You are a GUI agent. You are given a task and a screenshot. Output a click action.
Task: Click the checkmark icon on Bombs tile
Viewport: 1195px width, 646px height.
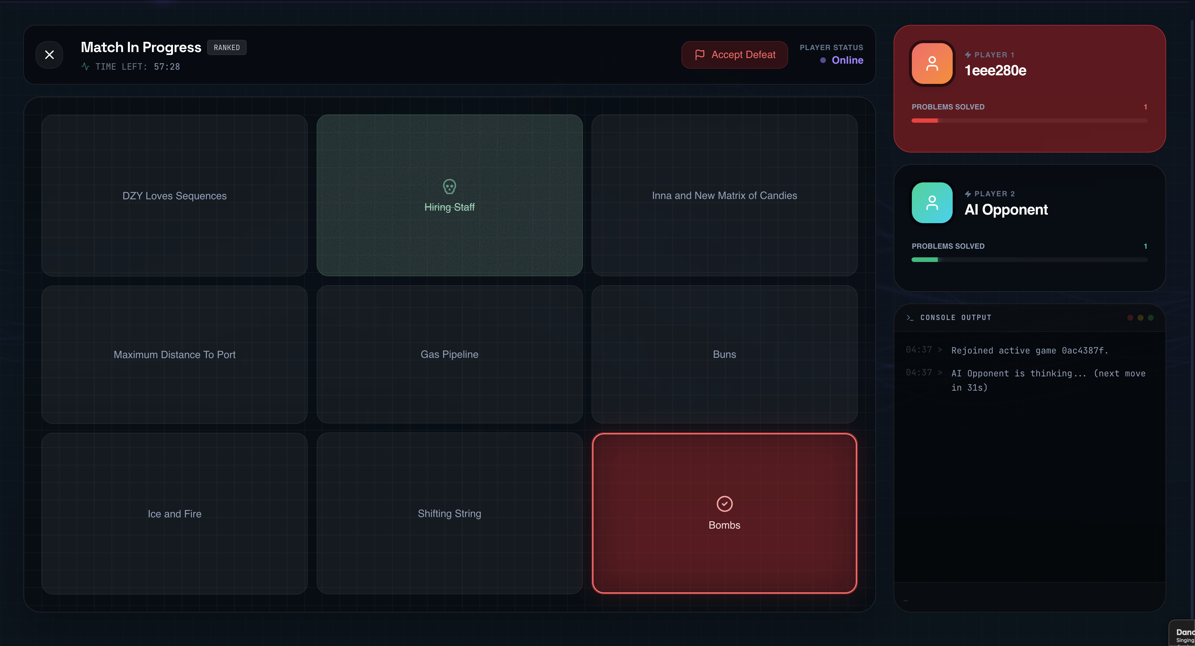[724, 503]
